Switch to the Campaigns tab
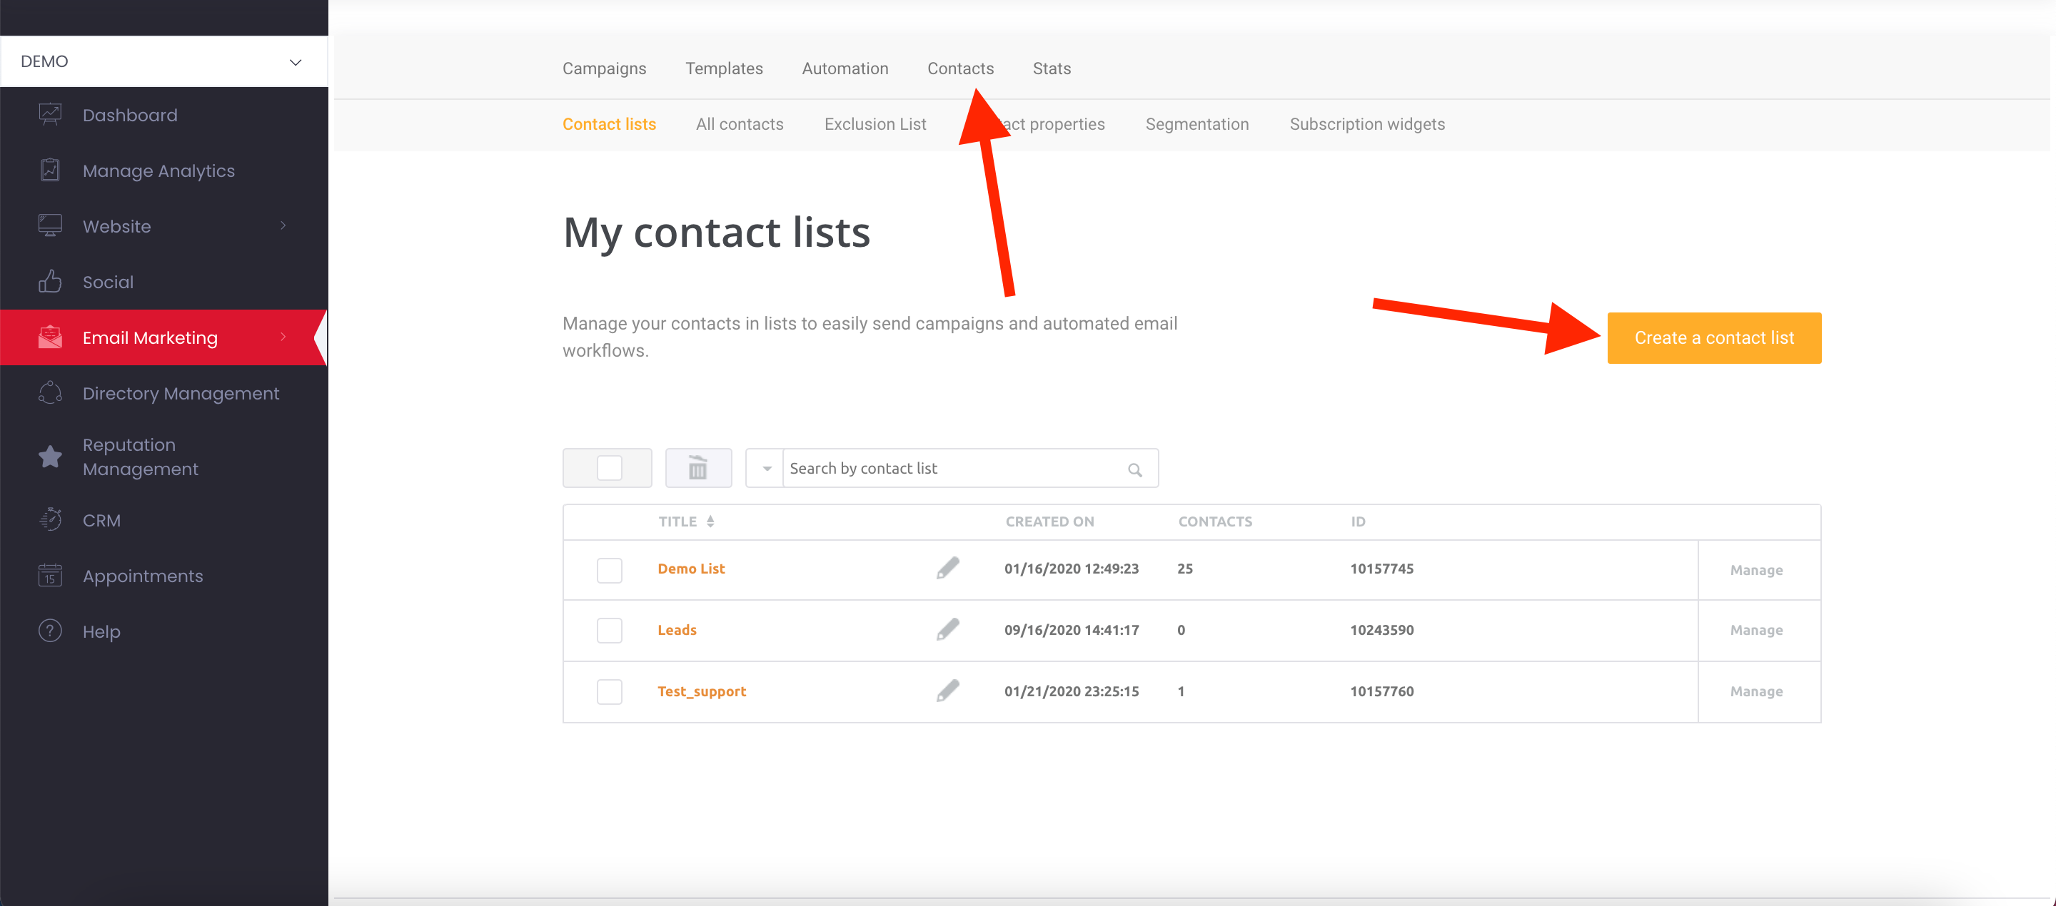 pos(604,68)
